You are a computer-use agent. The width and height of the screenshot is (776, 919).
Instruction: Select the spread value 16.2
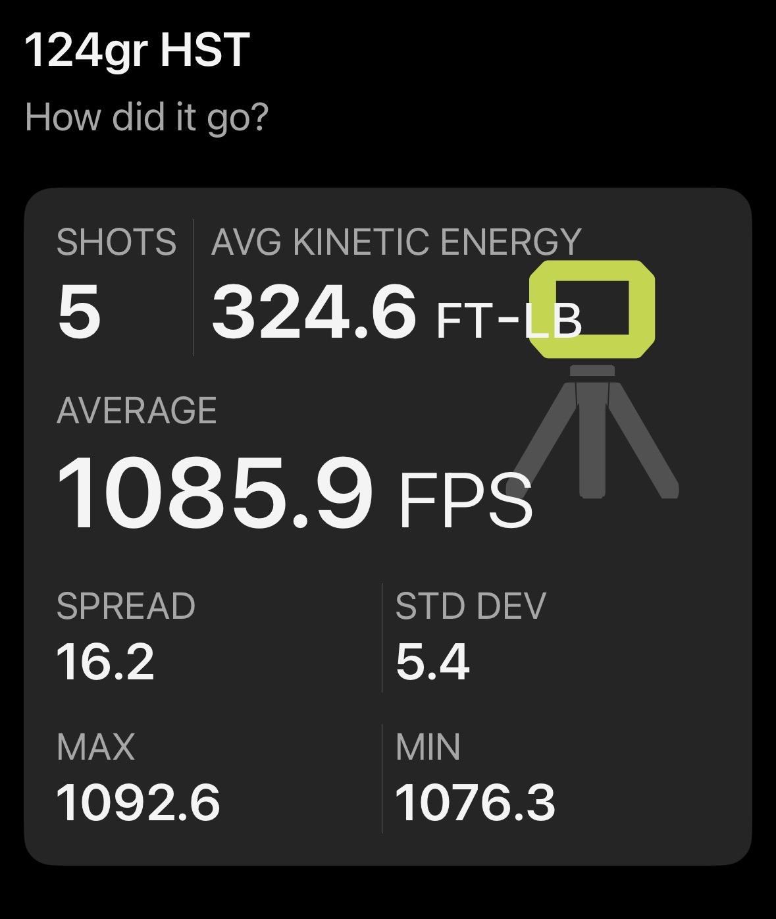[105, 662]
